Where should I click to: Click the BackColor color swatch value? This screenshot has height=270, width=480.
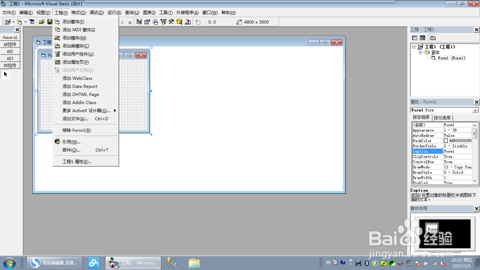click(446, 141)
